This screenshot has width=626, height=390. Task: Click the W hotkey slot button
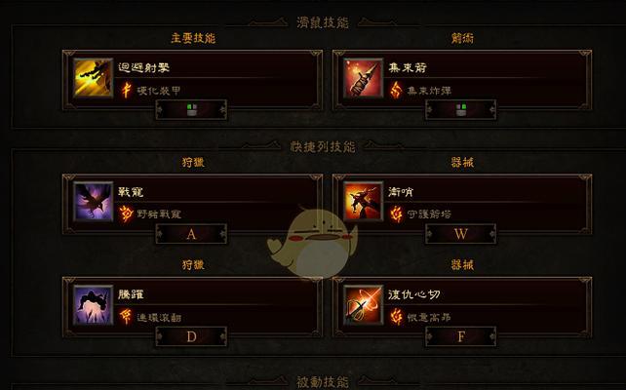pyautogui.click(x=461, y=234)
